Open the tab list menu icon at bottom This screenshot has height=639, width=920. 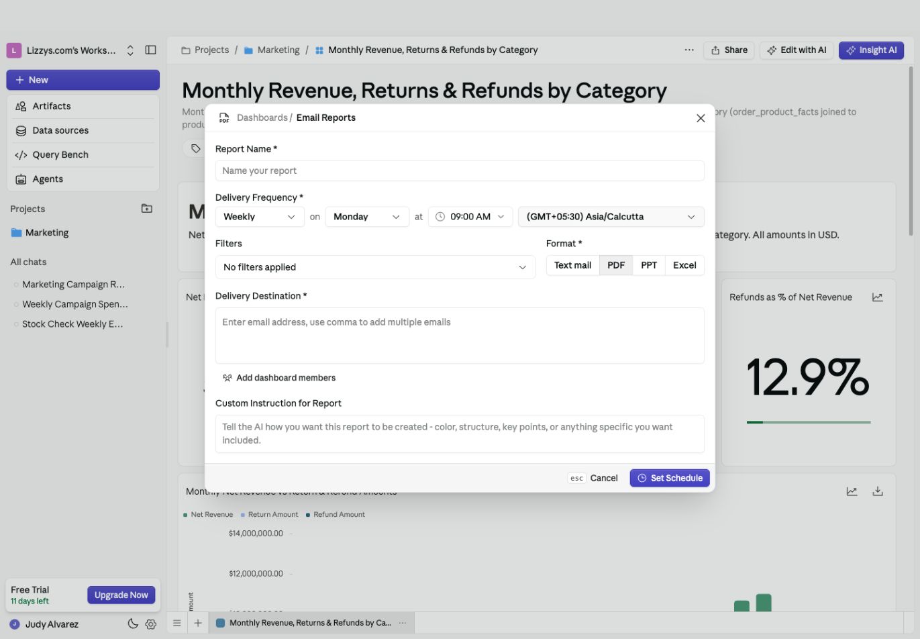point(176,623)
